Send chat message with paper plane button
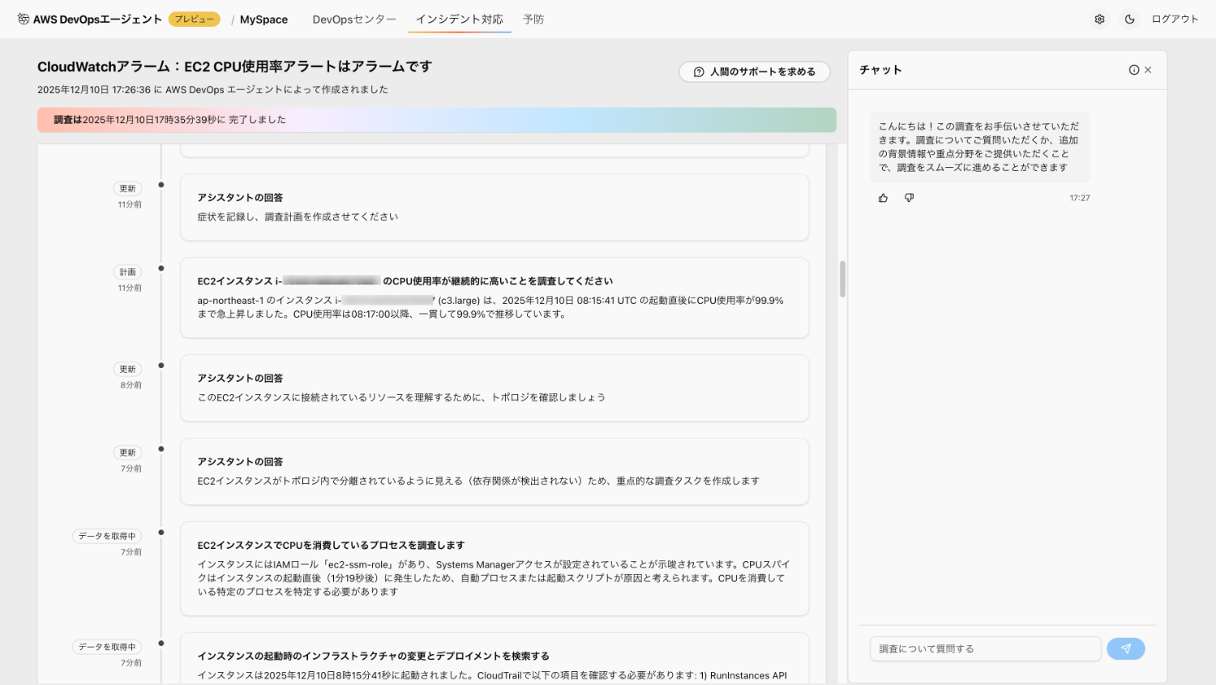The height and width of the screenshot is (685, 1216). click(x=1125, y=649)
